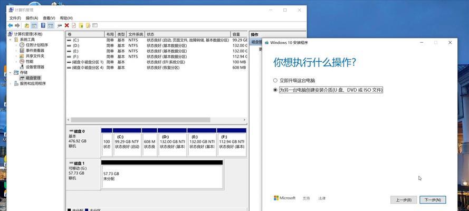Click the drive icon beside volume (C:) row
Image resolution: width=469 pixels, height=211 pixels.
coord(69,40)
